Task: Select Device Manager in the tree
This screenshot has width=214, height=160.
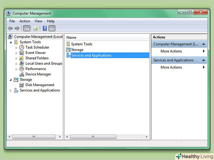Action: tap(38, 74)
